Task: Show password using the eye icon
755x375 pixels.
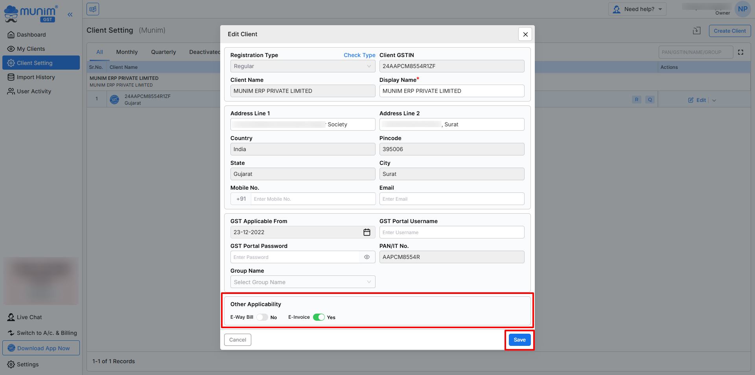Action: (366, 257)
